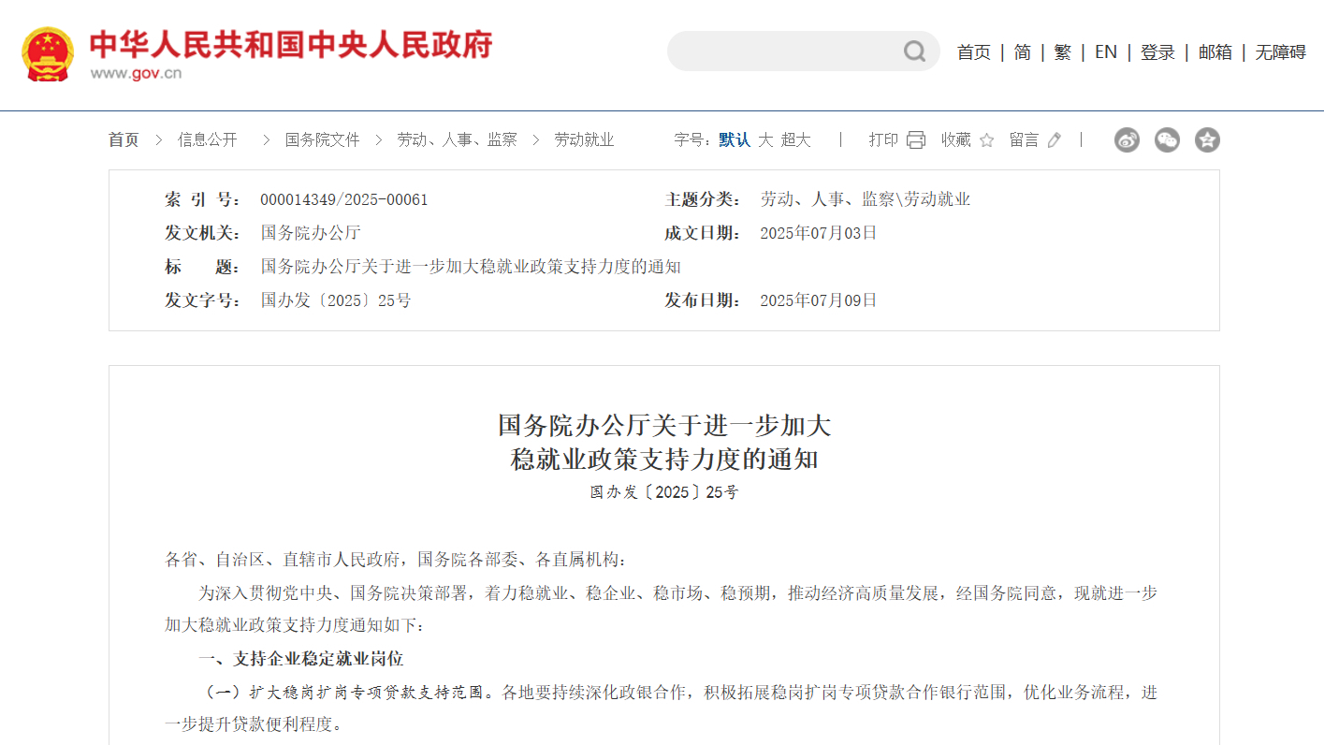Open the 劳动就业 breadcrumb link

pyautogui.click(x=584, y=140)
